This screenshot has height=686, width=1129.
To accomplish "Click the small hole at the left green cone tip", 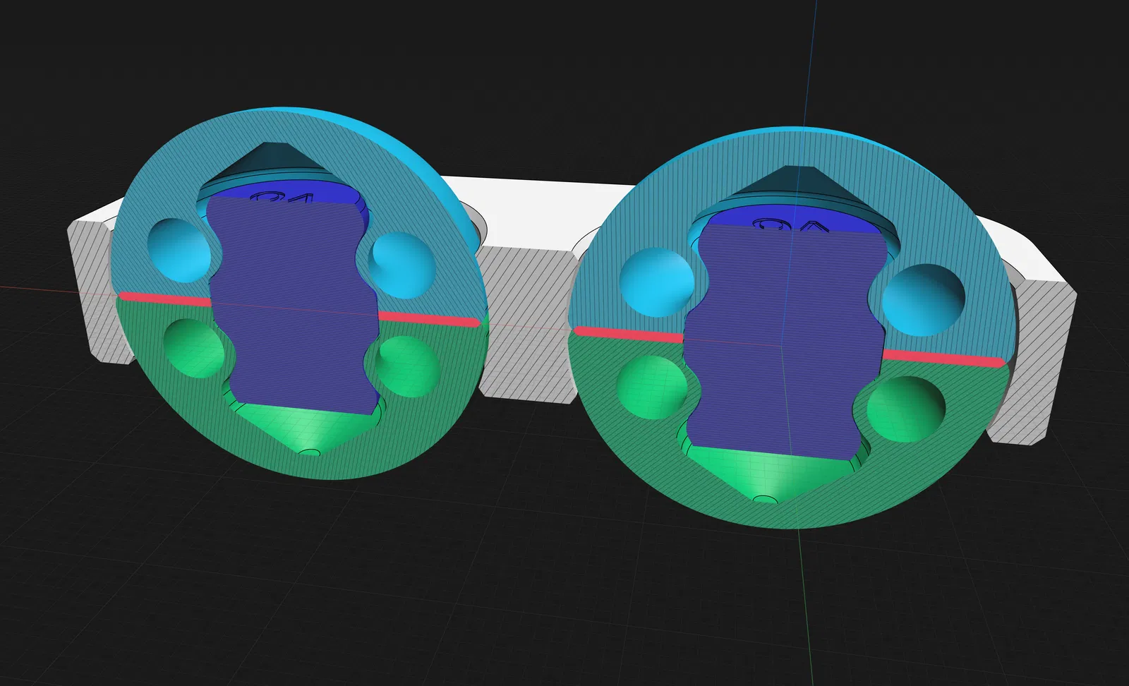I will (308, 452).
